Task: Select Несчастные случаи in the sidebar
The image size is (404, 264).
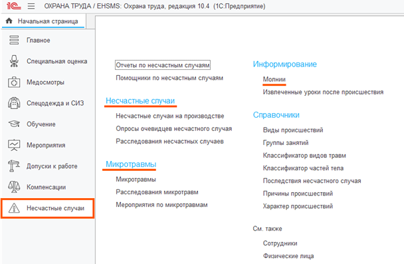Action: [x=48, y=208]
